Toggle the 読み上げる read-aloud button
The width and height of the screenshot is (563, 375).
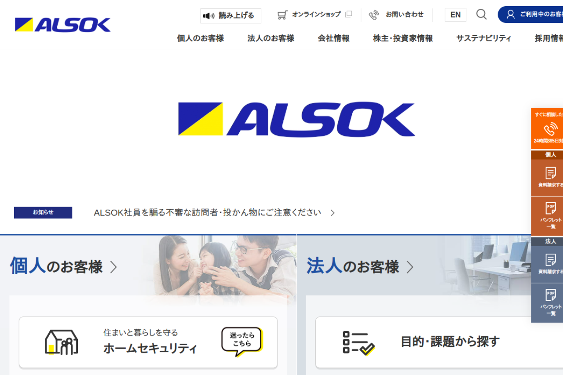point(230,16)
